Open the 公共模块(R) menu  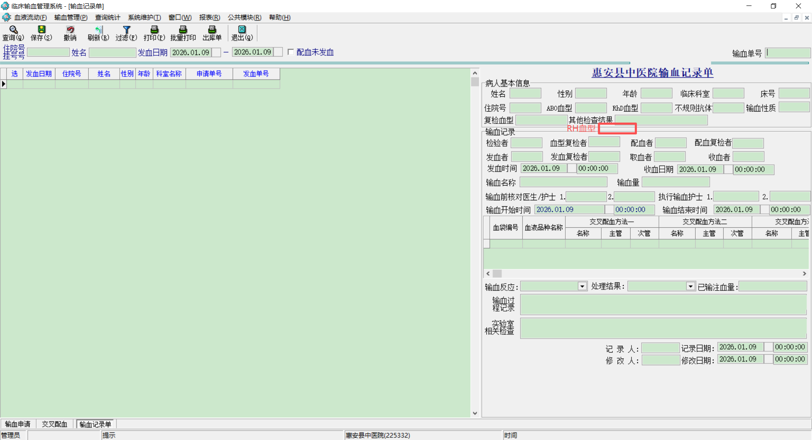tap(244, 17)
